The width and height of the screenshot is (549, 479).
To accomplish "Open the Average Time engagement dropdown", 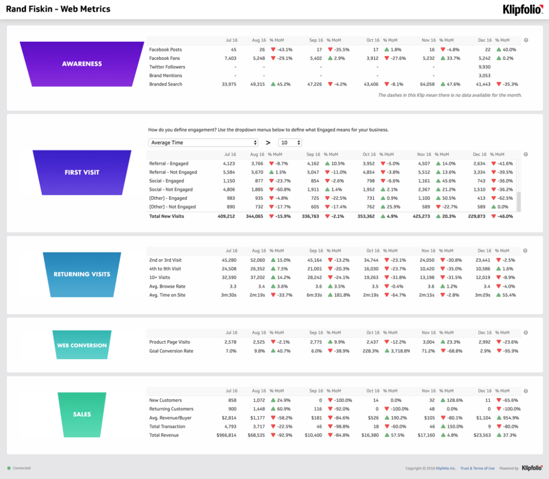I will [203, 142].
